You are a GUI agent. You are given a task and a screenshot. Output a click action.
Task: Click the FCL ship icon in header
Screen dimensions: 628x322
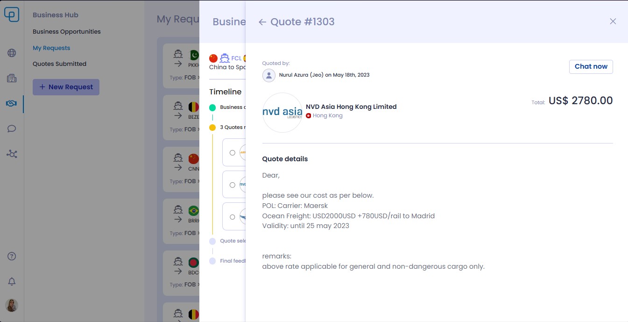pos(225,58)
